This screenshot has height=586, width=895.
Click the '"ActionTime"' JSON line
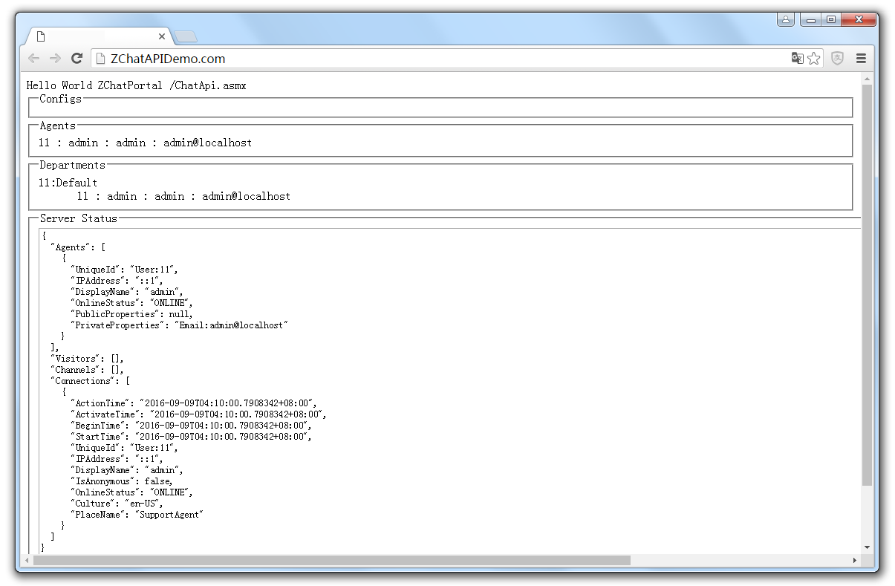click(x=193, y=403)
